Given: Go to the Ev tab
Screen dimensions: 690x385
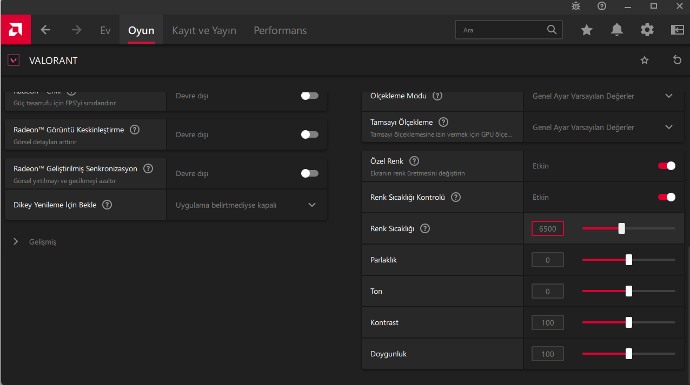Looking at the screenshot, I should (105, 30).
